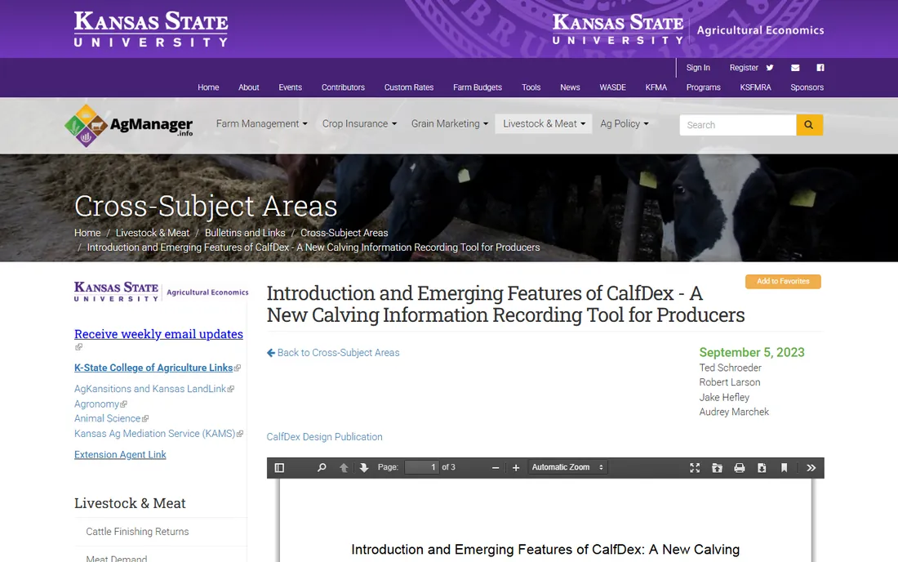Screen dimensions: 898x562
Task: Open WASDE navigation item
Action: point(613,87)
